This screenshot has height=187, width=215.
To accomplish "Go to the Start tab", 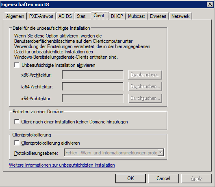I will click(81, 16).
